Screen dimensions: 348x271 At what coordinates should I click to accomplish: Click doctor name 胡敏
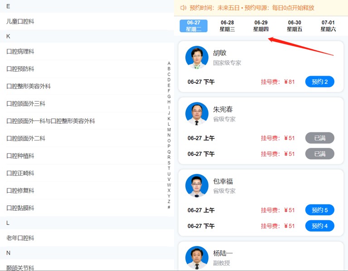point(220,53)
